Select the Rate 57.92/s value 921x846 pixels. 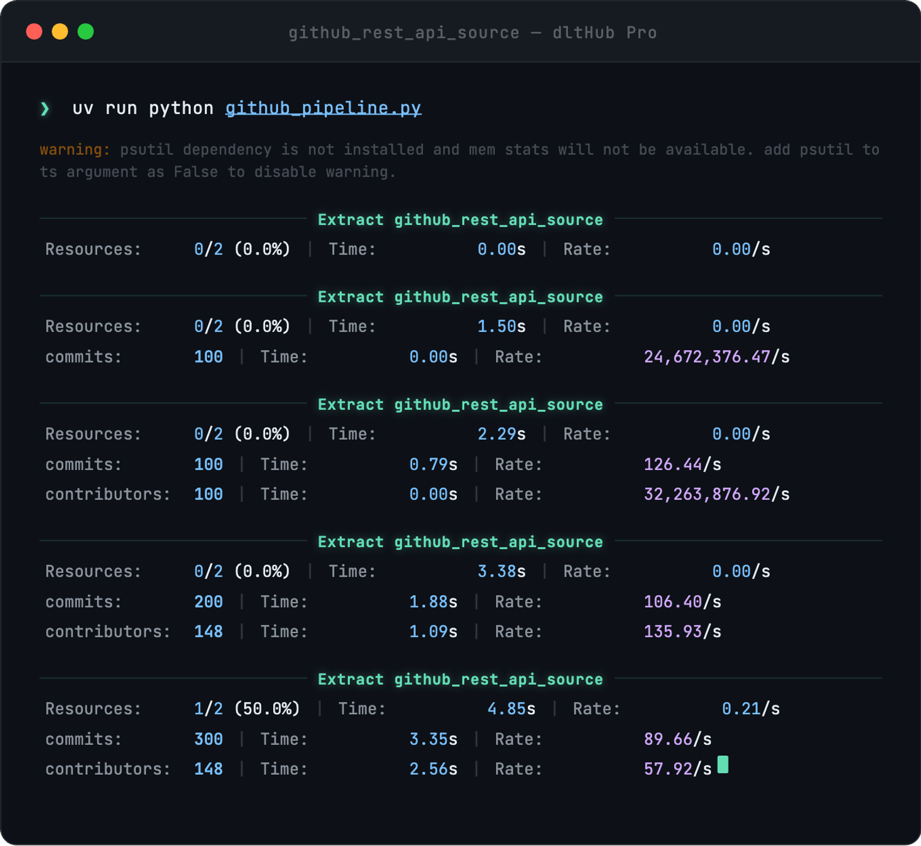coord(676,769)
